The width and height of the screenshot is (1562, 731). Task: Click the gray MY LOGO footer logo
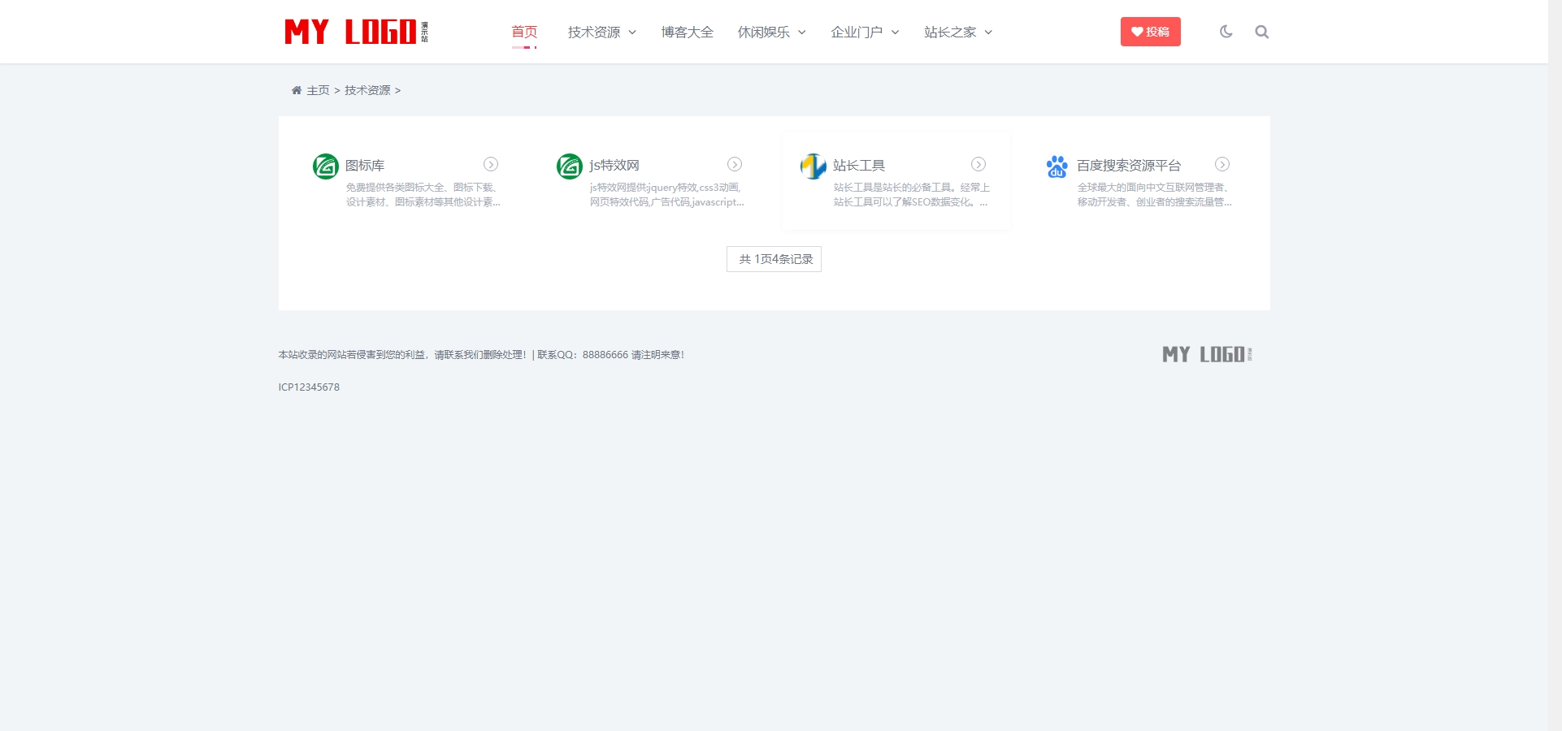pyautogui.click(x=1207, y=354)
